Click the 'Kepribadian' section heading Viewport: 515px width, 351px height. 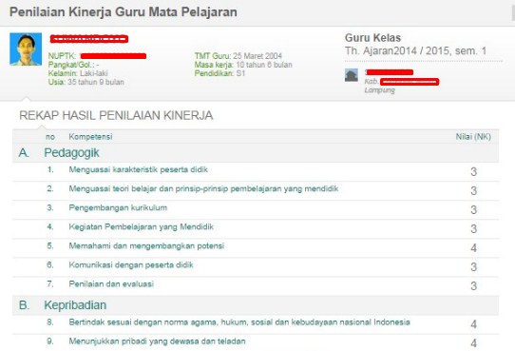pos(75,305)
